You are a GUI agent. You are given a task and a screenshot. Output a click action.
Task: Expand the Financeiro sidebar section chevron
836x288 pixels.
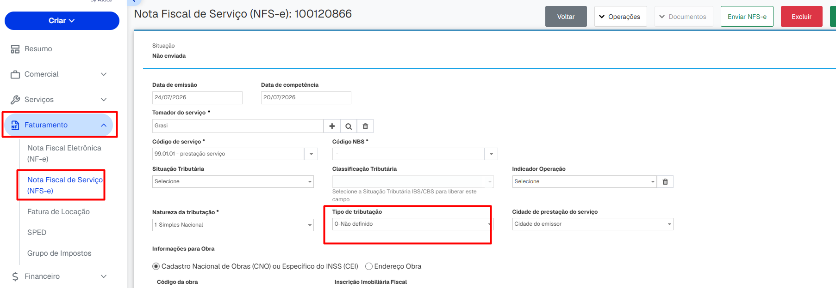pos(104,276)
